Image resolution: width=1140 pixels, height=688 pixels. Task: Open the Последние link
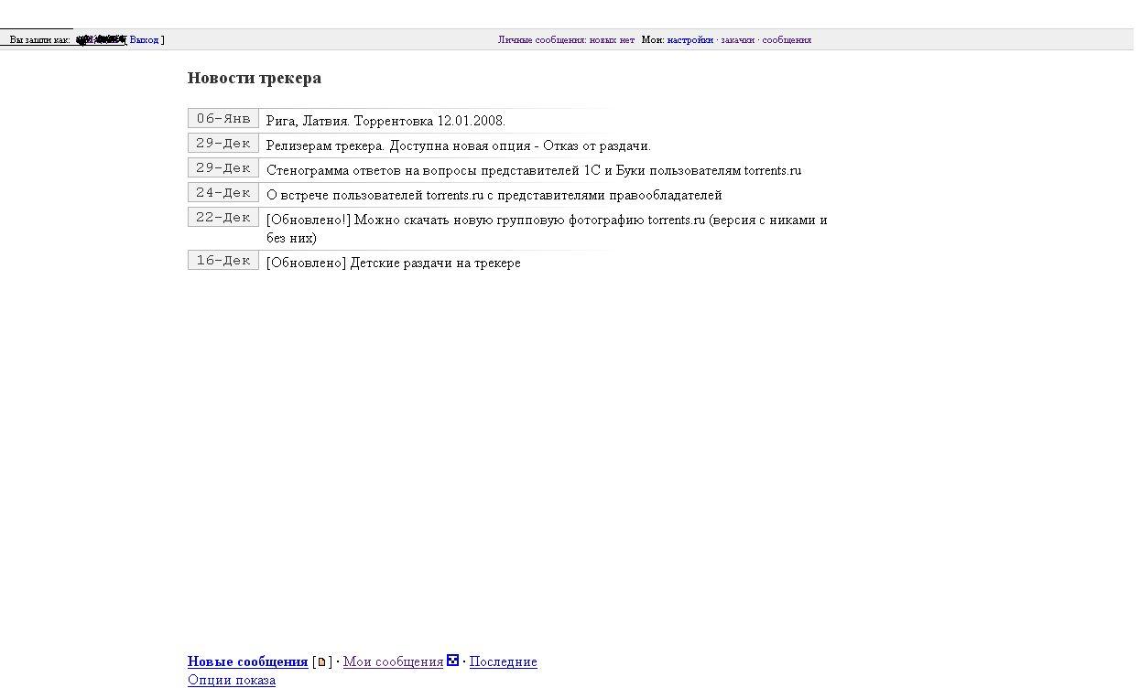pos(503,661)
